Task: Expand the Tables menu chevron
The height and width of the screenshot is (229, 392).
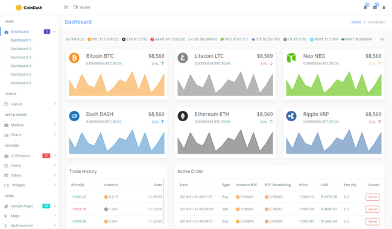Action: (55, 175)
